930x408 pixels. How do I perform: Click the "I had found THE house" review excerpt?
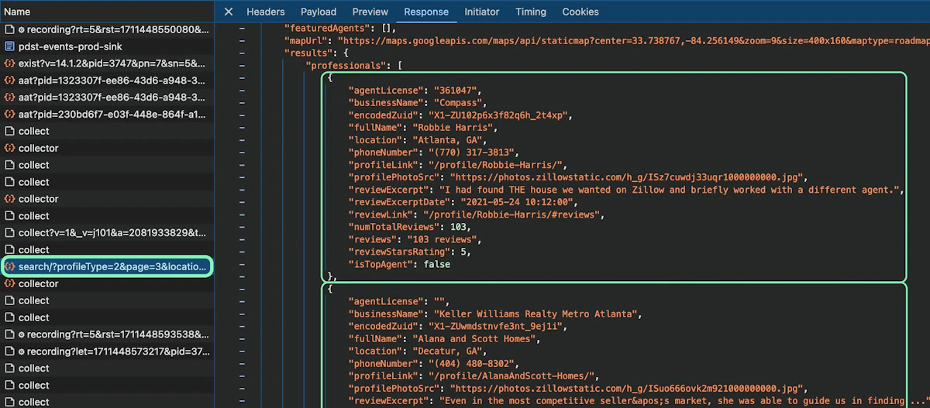pos(670,190)
